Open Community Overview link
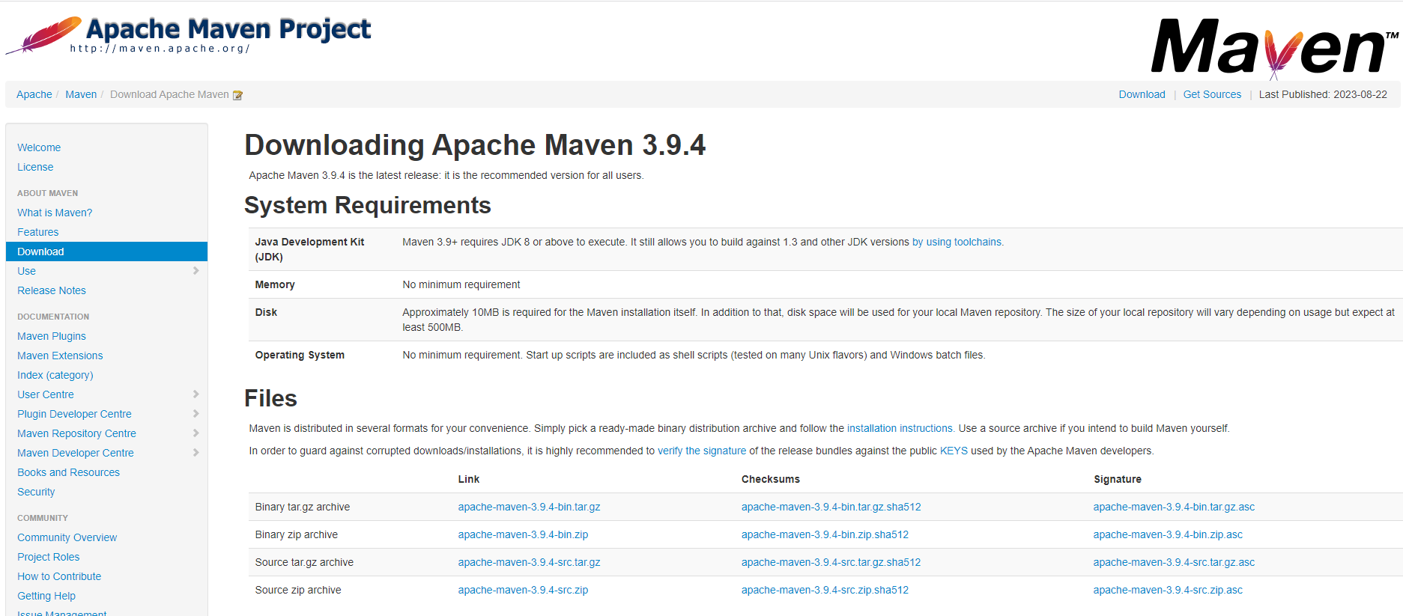The height and width of the screenshot is (616, 1403). point(67,537)
